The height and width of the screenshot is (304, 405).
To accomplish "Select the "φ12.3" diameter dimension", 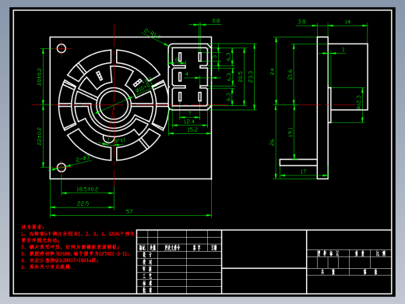I will [x=359, y=102].
